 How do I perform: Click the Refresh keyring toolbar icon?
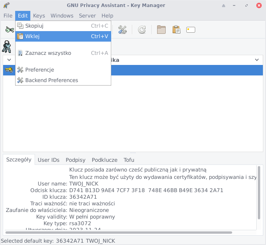[x=142, y=30]
